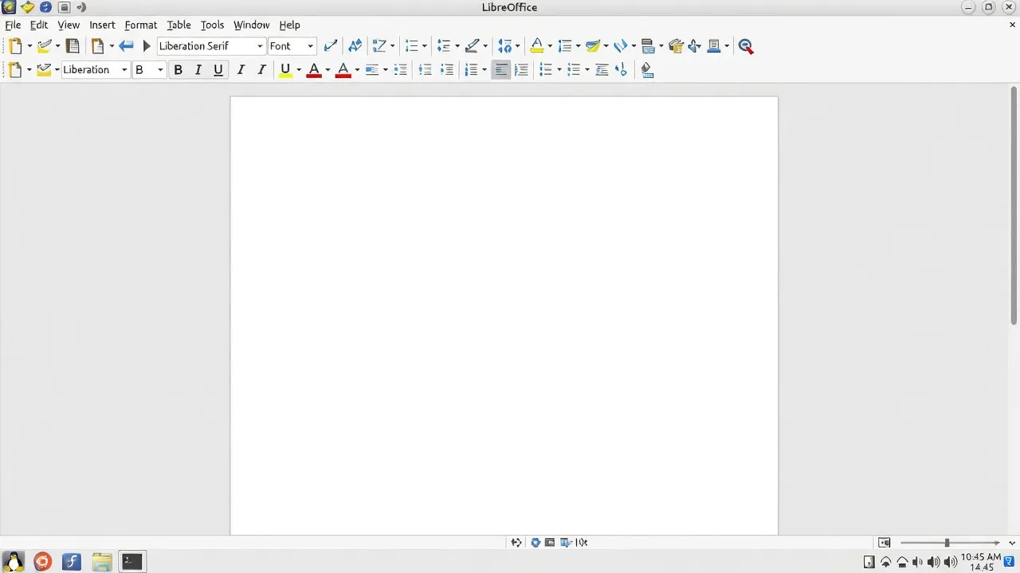The width and height of the screenshot is (1020, 573).
Task: Click the text document page icon
Action: 73,46
